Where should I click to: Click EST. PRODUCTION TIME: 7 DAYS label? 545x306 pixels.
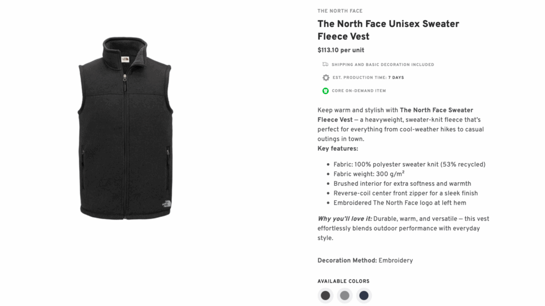pyautogui.click(x=368, y=78)
